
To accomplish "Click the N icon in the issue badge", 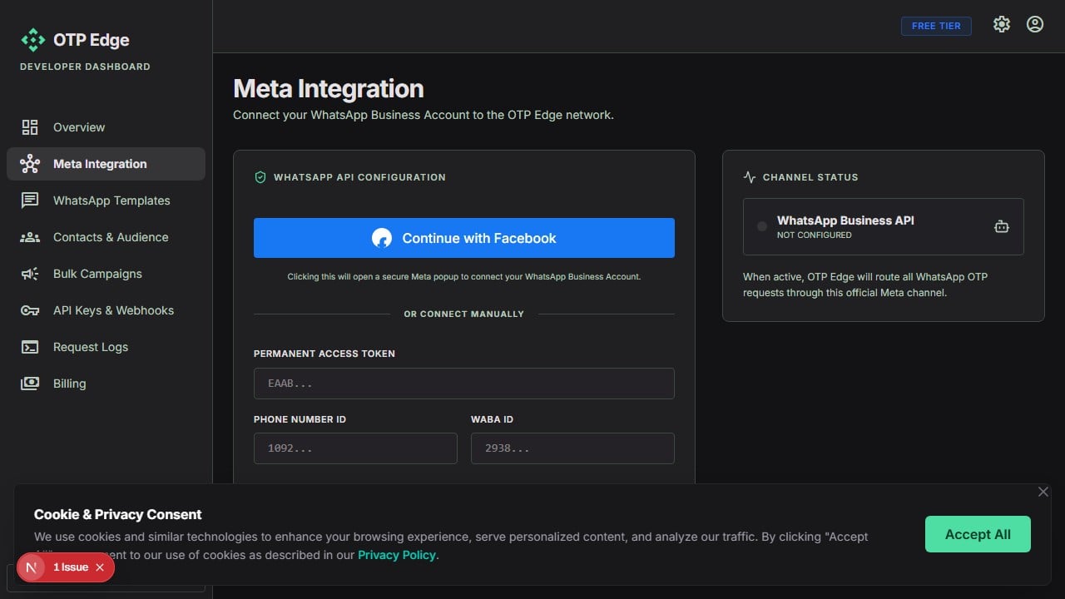I will pyautogui.click(x=32, y=567).
